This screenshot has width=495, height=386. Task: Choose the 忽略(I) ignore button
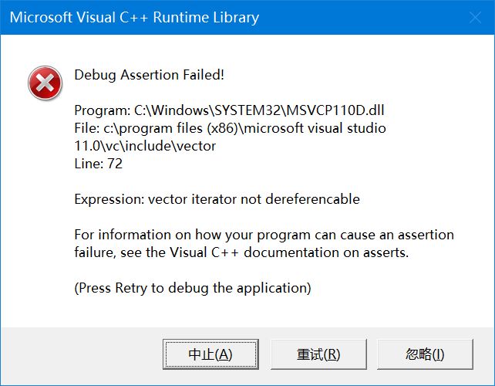pyautogui.click(x=425, y=354)
